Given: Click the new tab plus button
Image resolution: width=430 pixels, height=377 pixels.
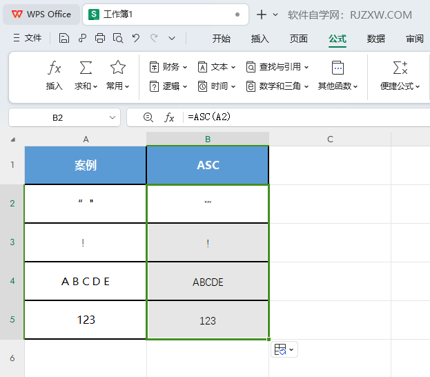Looking at the screenshot, I should [262, 14].
